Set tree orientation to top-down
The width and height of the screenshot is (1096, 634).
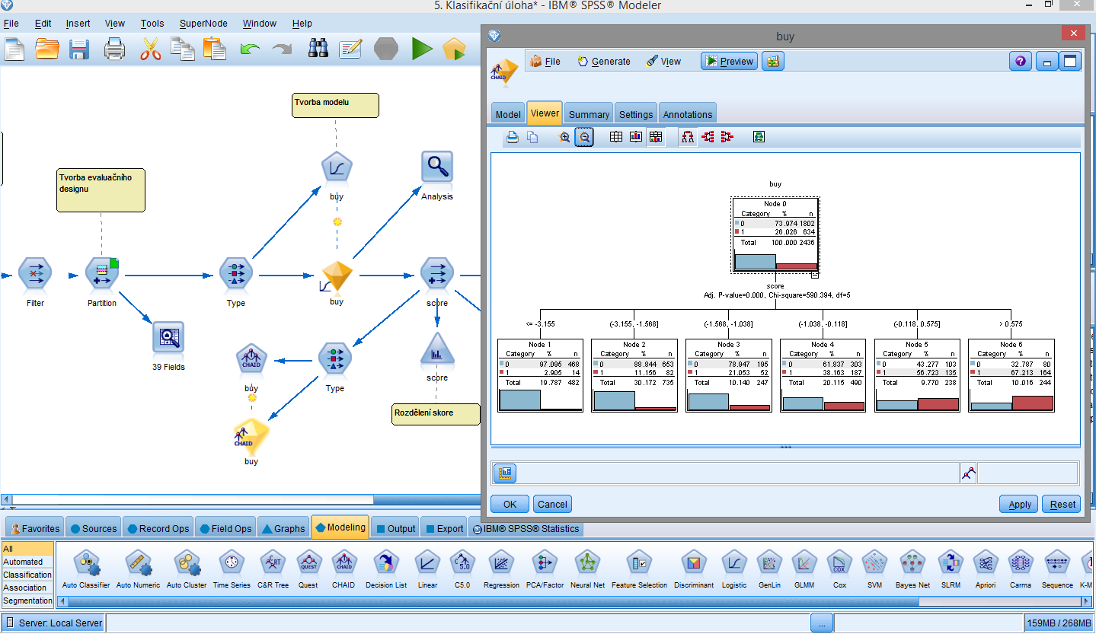[x=688, y=137]
